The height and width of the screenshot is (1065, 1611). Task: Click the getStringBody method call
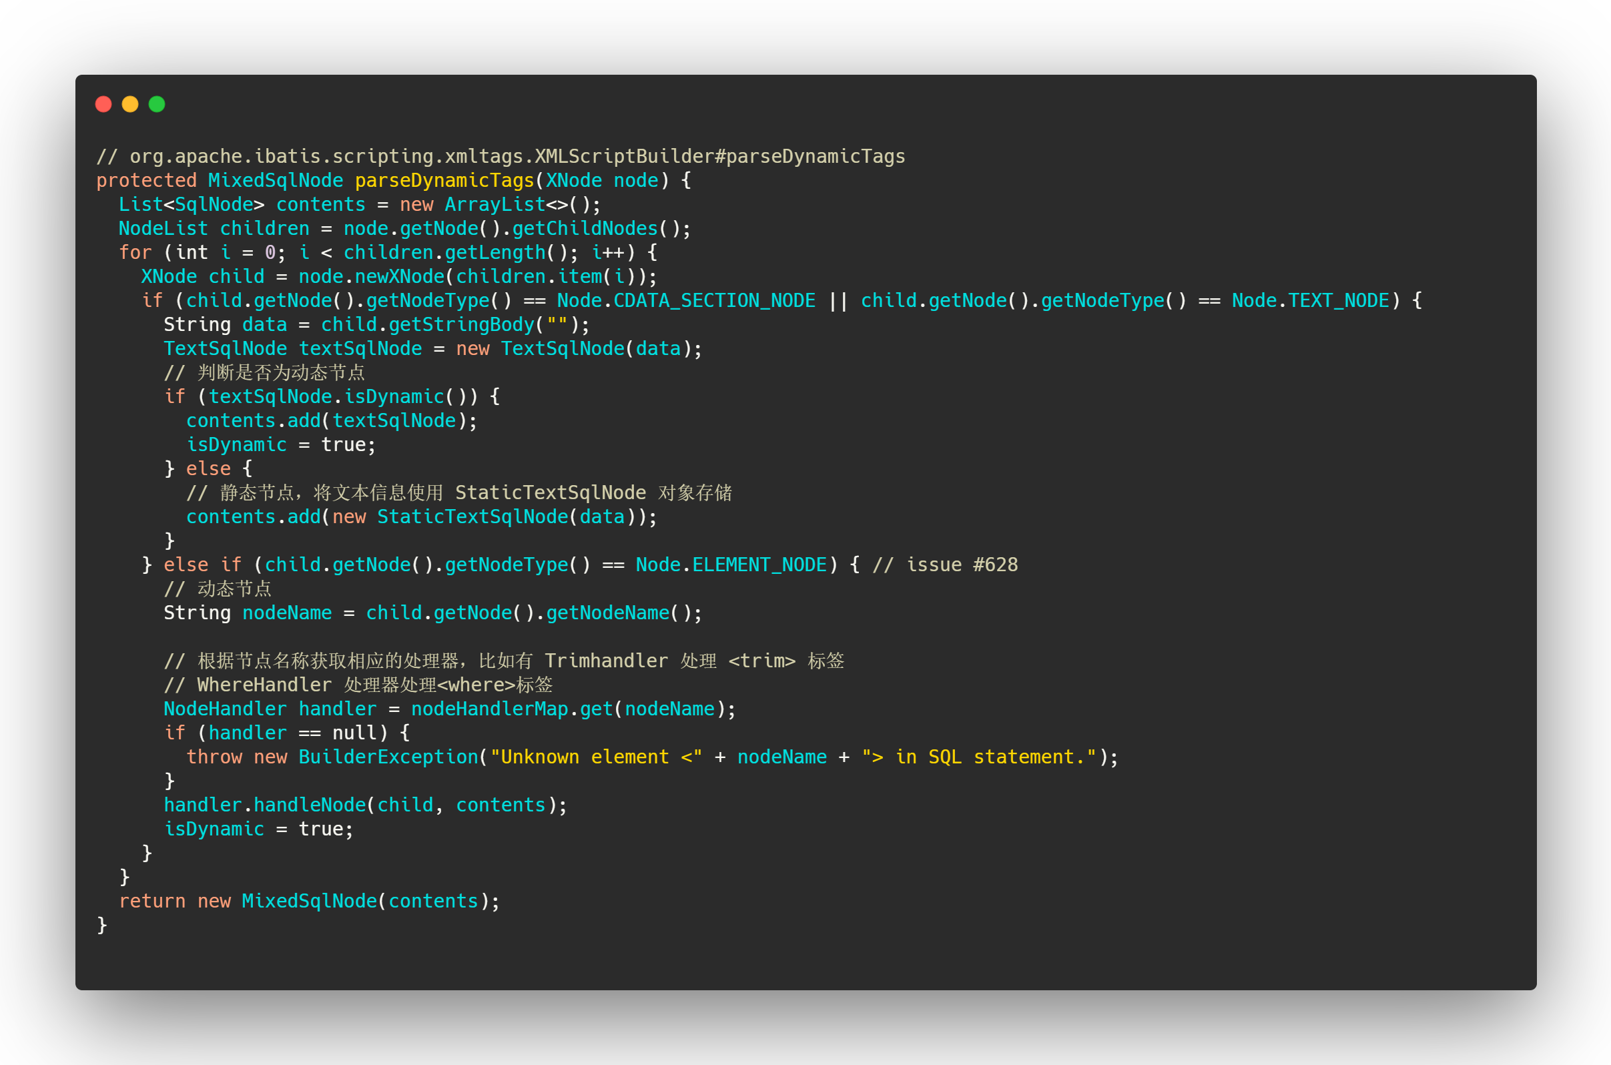[461, 325]
